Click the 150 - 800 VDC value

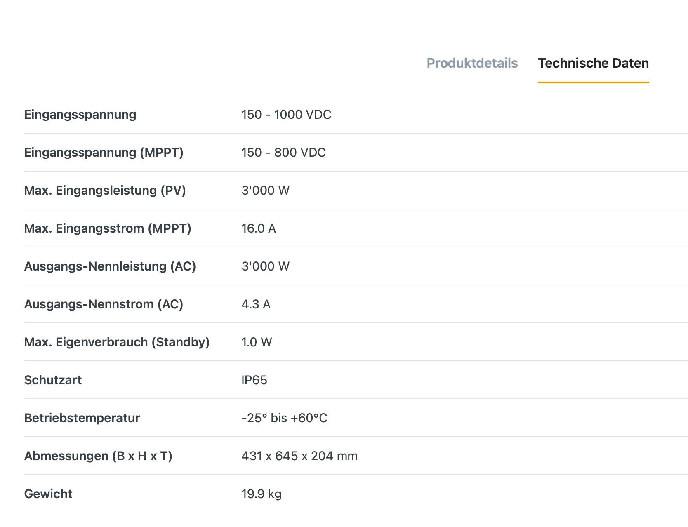pos(283,153)
